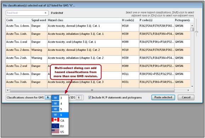Select row Acute Tox. 2 oral

click(x=98, y=67)
